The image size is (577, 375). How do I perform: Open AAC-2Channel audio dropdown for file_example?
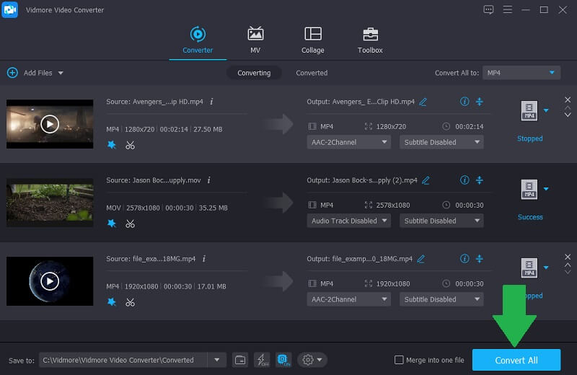[349, 299]
